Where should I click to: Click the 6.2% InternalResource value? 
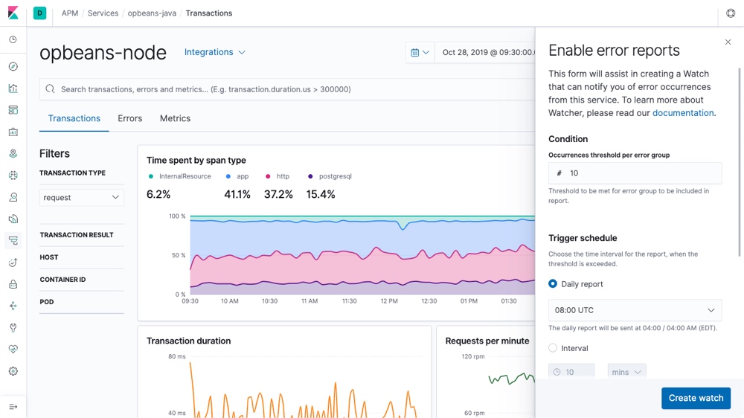coord(158,195)
